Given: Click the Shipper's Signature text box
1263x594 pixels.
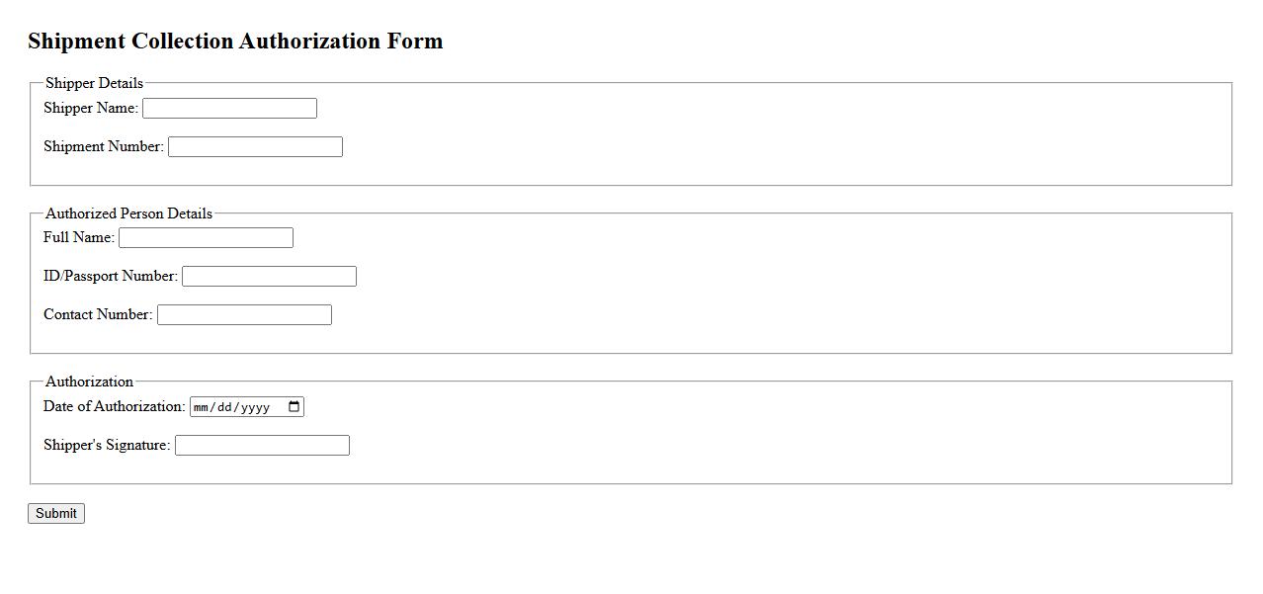Looking at the screenshot, I should point(262,446).
